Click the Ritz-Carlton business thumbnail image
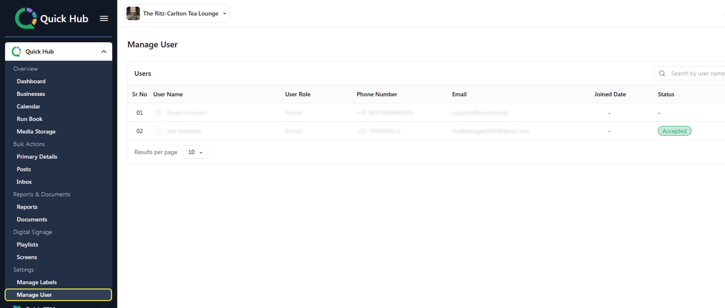The image size is (725, 308). tap(133, 13)
